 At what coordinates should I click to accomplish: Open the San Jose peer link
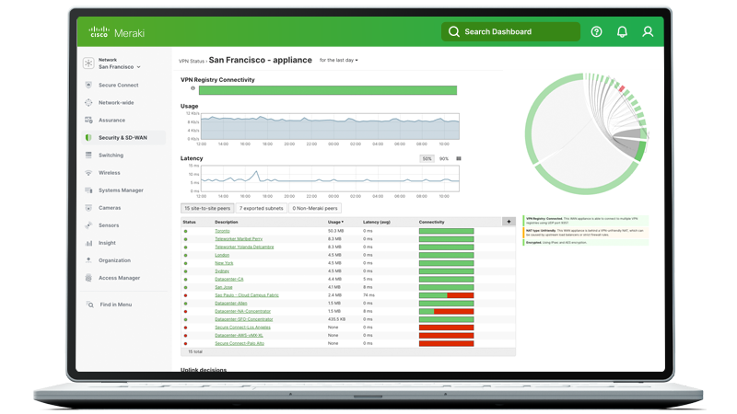coord(224,287)
